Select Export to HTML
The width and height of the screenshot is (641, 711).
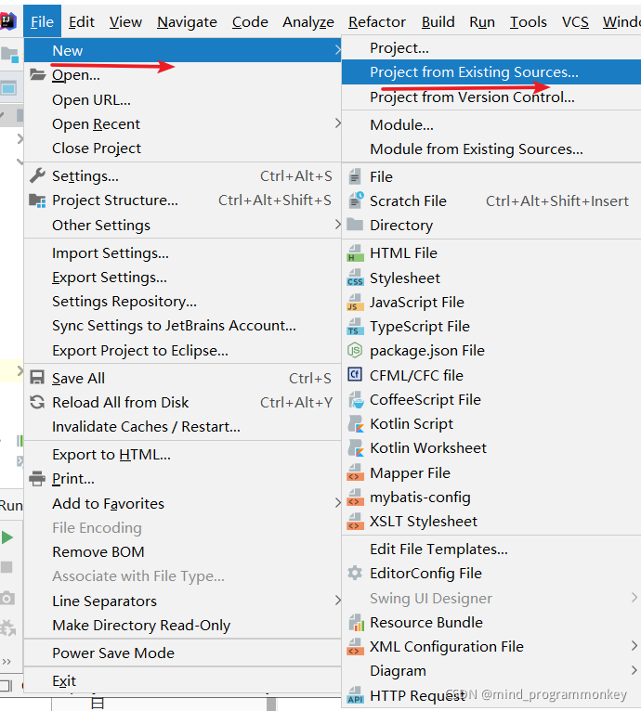[x=182, y=454]
